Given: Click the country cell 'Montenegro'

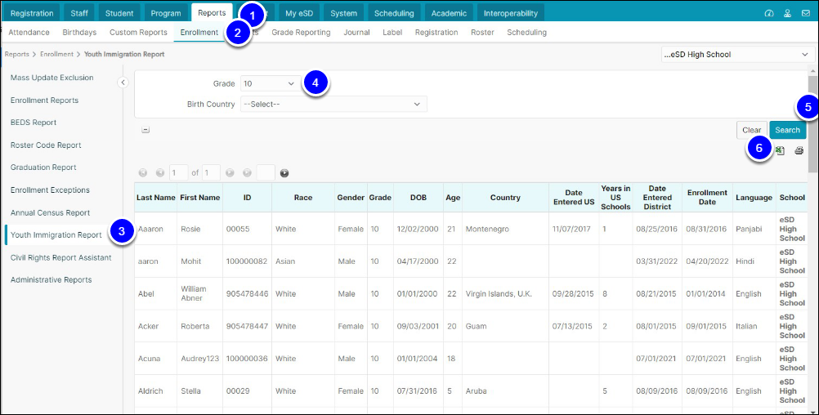Looking at the screenshot, I should pyautogui.click(x=487, y=229).
